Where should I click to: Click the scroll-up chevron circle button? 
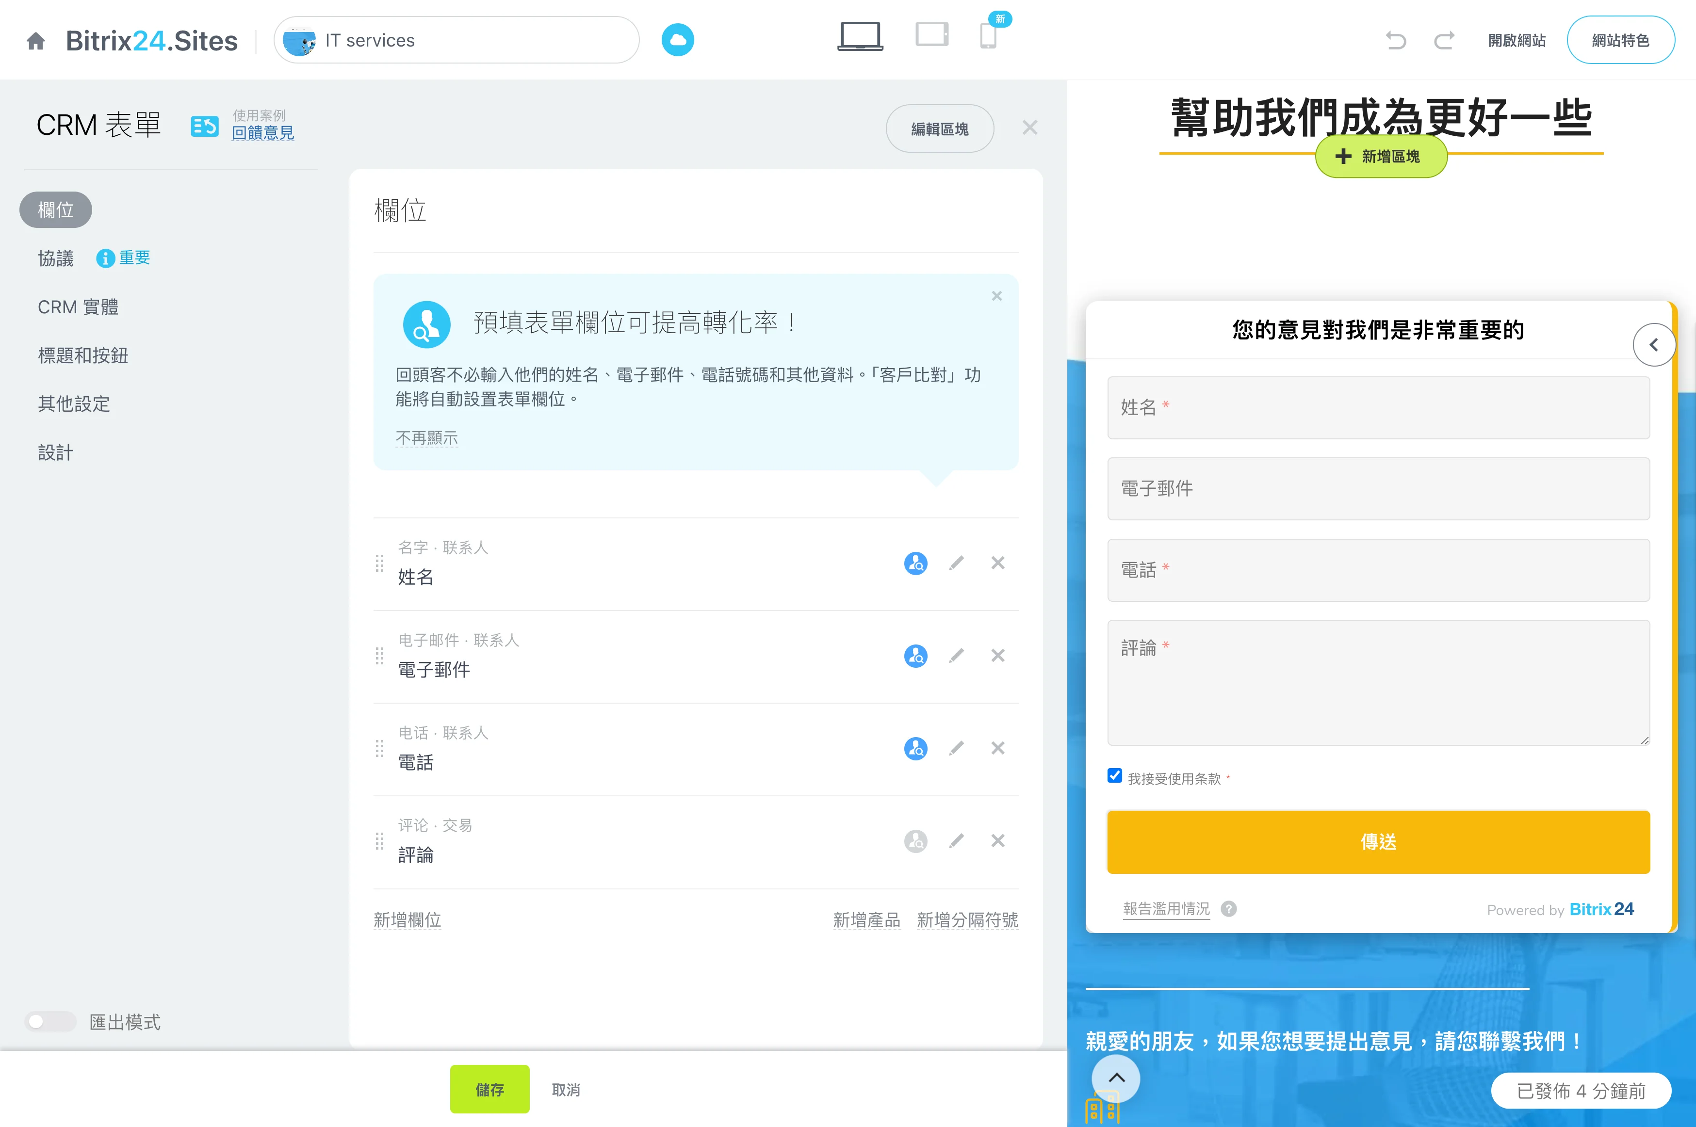pos(1116,1078)
